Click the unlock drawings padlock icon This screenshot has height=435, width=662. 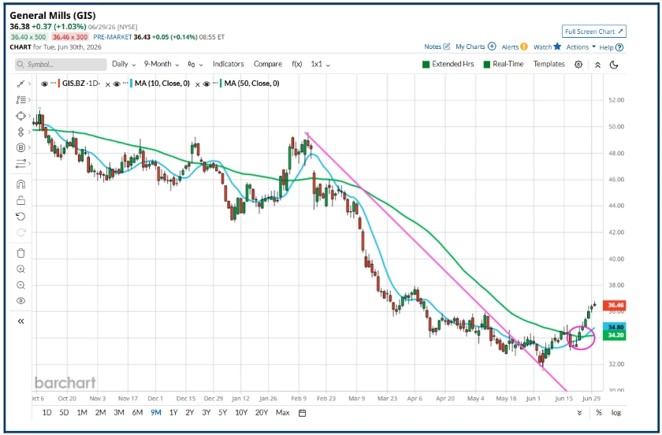(x=20, y=200)
